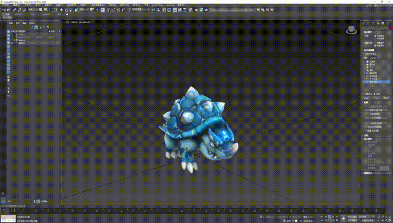
Task: Activate the Select and Move tool
Action: click(x=61, y=10)
